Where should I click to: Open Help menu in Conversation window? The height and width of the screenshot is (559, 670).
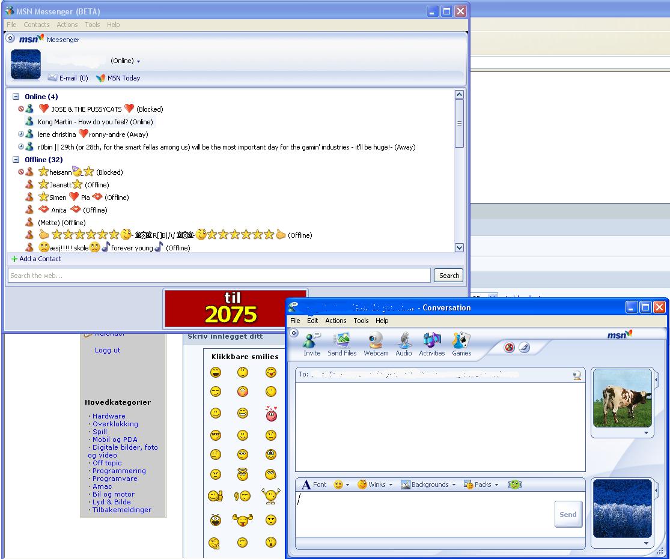point(382,321)
